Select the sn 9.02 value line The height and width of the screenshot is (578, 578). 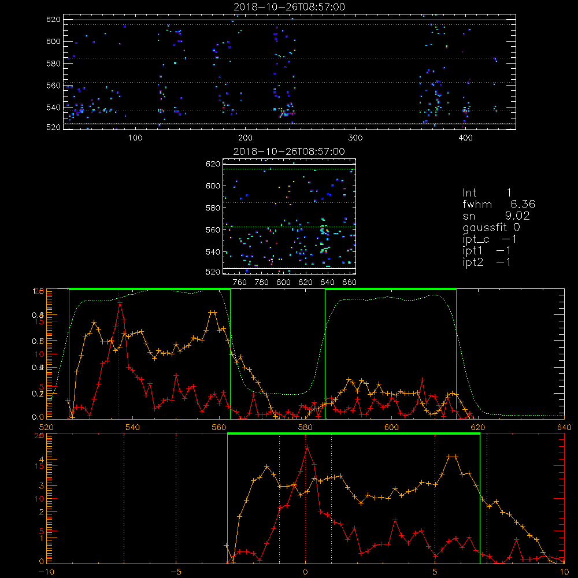(496, 216)
